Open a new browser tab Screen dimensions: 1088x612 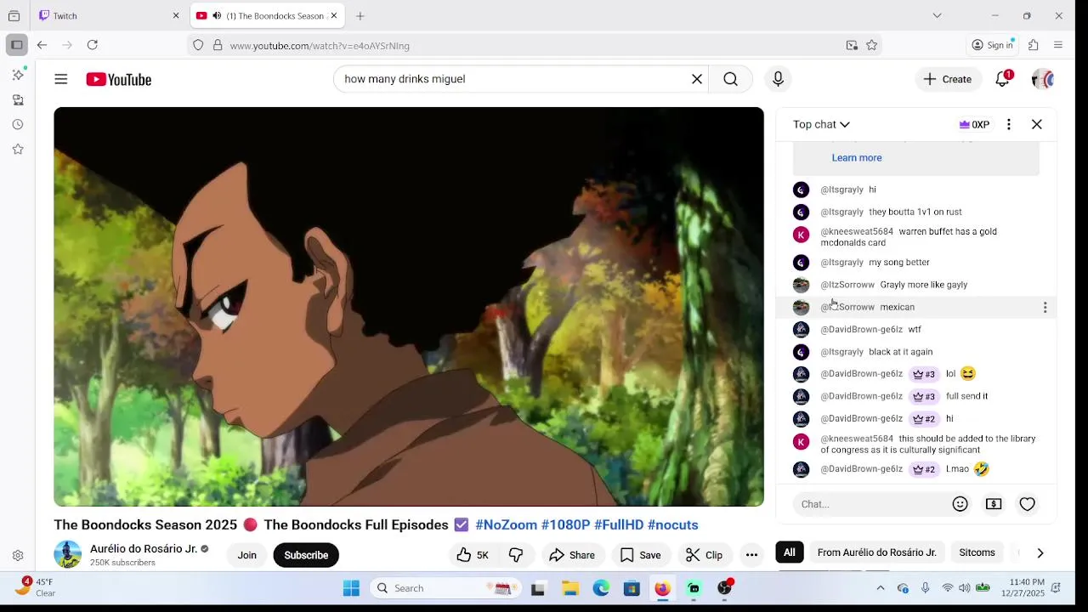click(x=360, y=15)
